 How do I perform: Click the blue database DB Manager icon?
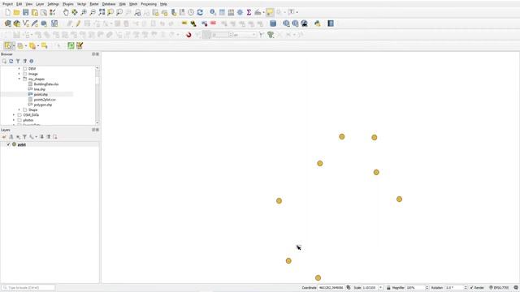tap(273, 24)
